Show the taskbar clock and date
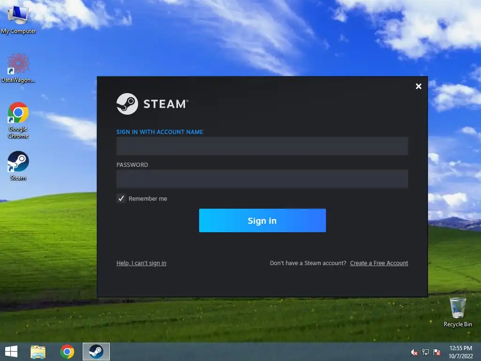Image resolution: width=481 pixels, height=361 pixels. point(461,352)
